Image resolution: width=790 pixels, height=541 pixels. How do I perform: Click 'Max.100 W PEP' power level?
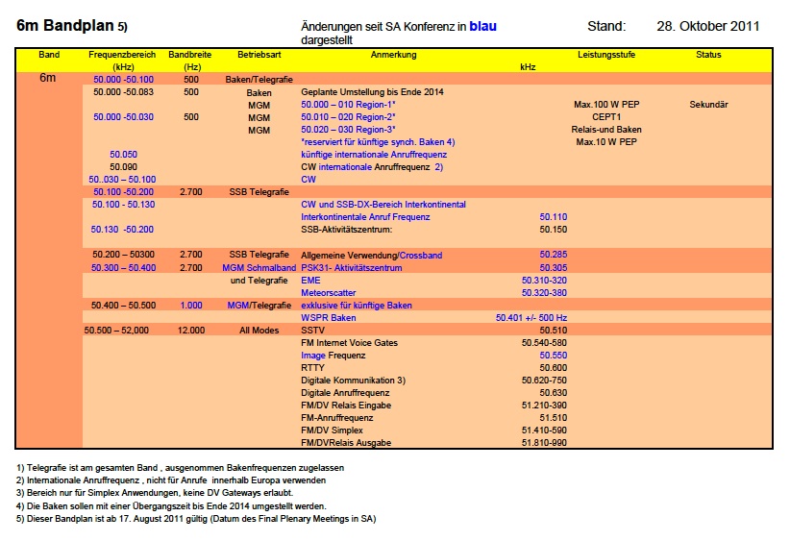click(x=606, y=105)
